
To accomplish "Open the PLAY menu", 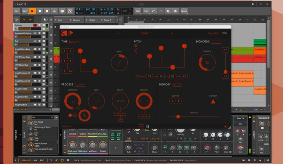I will tap(25, 11).
